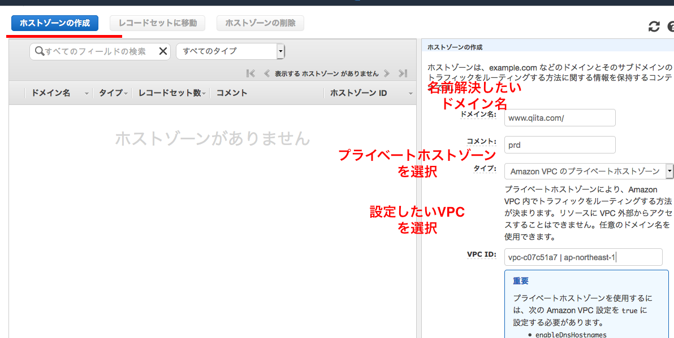This screenshot has height=338, width=674.
Task: Jump to the first page with the |< icon
Action: (x=250, y=73)
